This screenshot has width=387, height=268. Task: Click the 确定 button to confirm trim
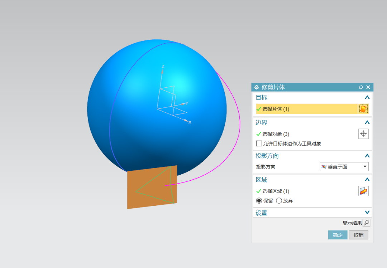click(338, 235)
